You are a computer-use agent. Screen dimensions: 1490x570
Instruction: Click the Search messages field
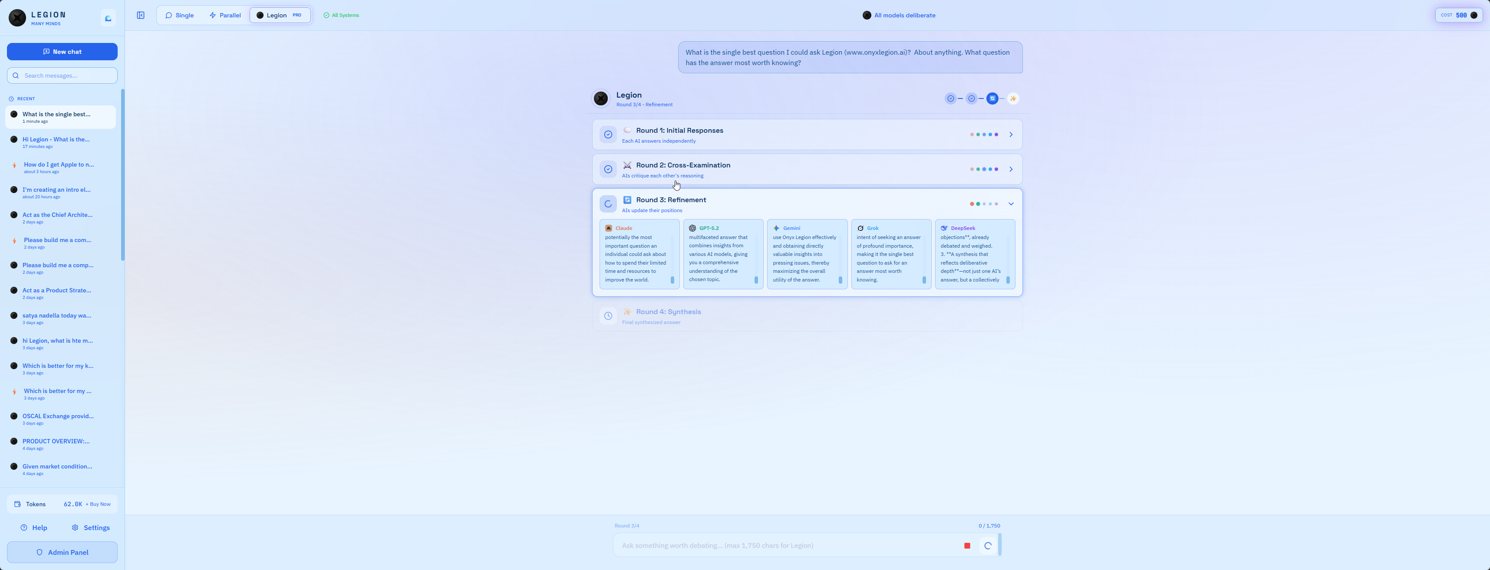62,75
